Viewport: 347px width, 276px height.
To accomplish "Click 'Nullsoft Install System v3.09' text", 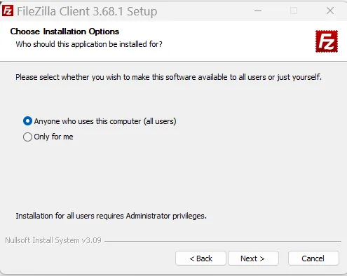I will pyautogui.click(x=53, y=240).
